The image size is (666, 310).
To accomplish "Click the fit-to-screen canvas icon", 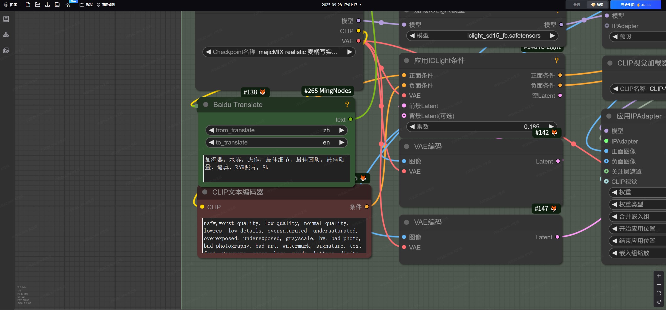I will click(x=659, y=294).
